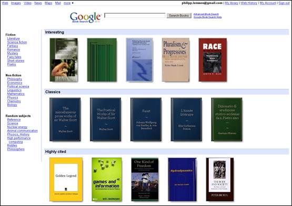
Task: Select Romance category
Action: (13, 50)
